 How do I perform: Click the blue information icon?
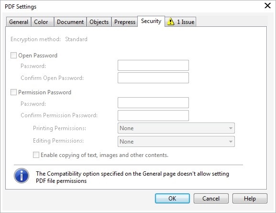[22, 176]
